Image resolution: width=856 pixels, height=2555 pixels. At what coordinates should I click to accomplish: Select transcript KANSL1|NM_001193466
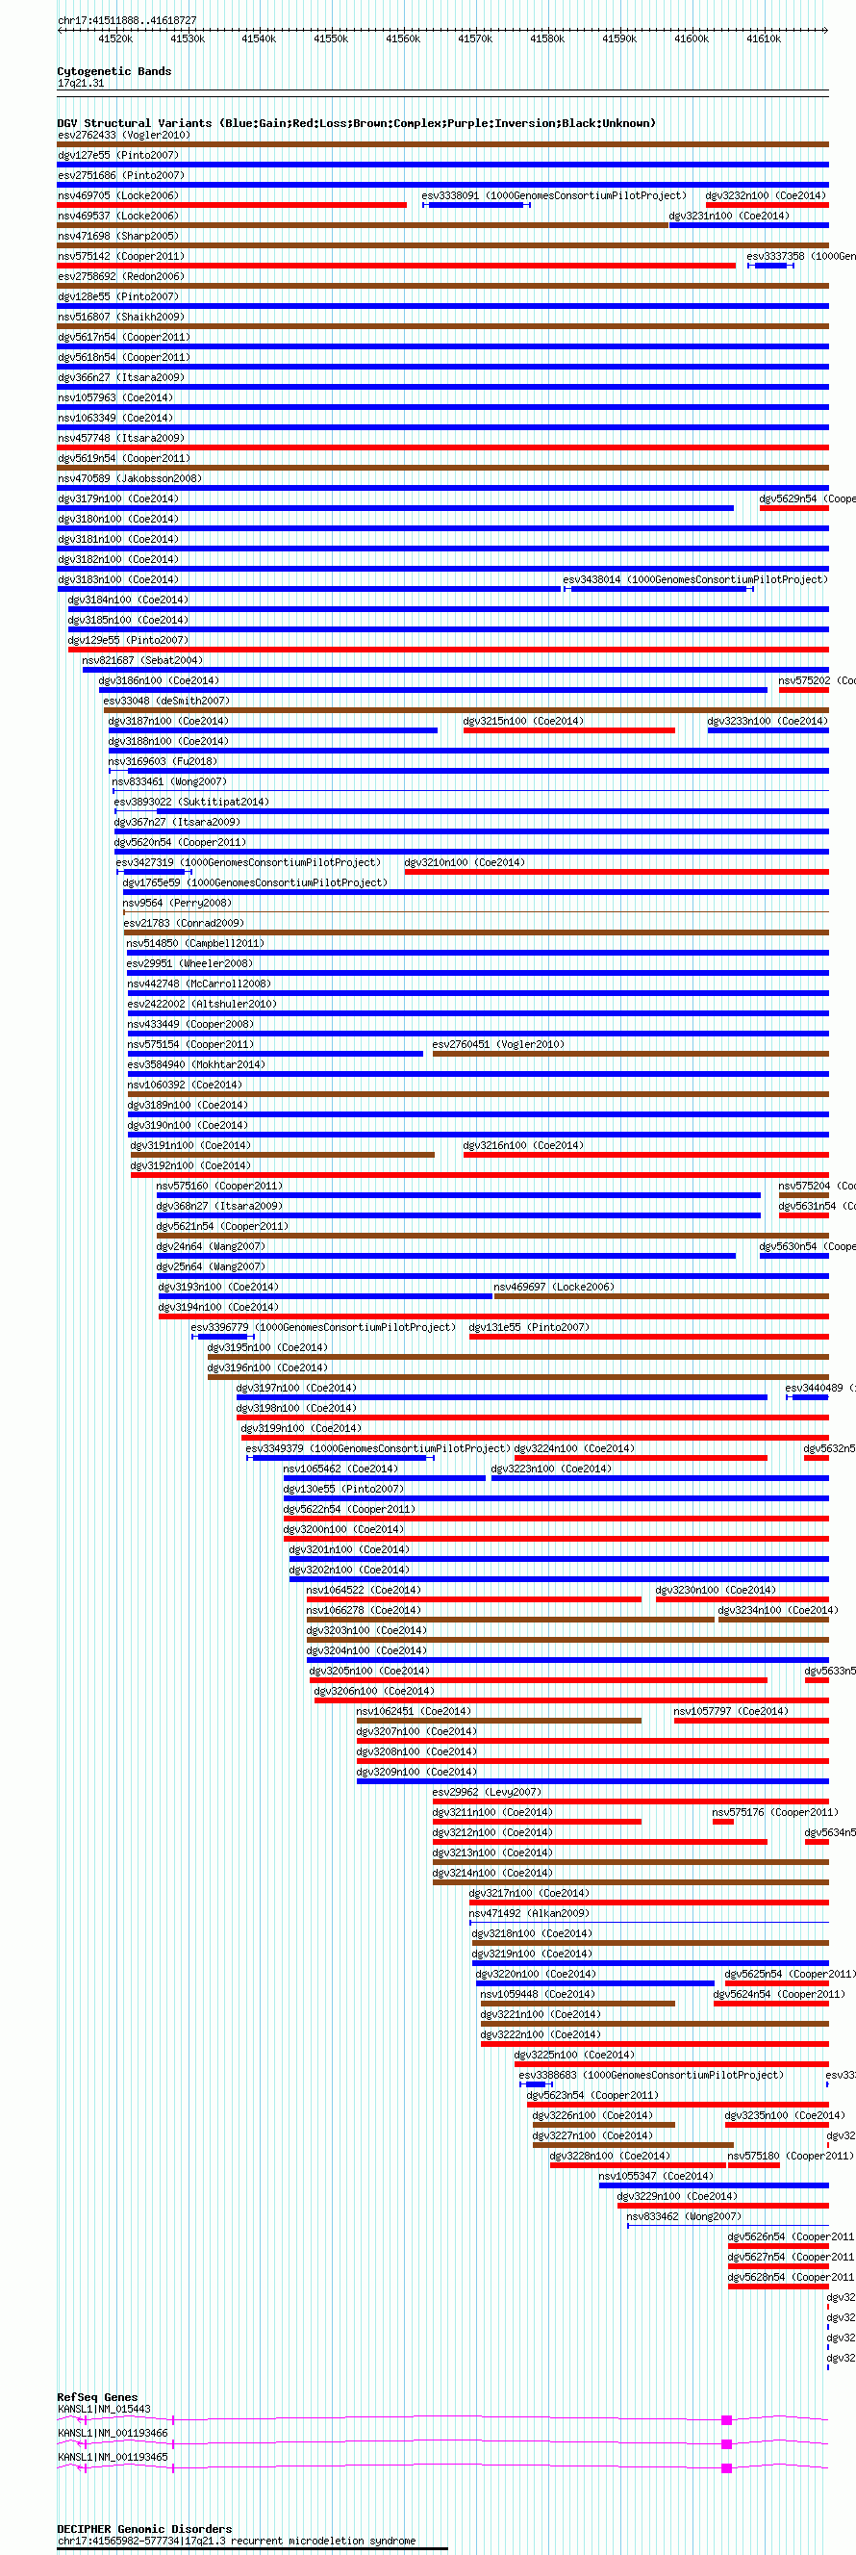[113, 2433]
